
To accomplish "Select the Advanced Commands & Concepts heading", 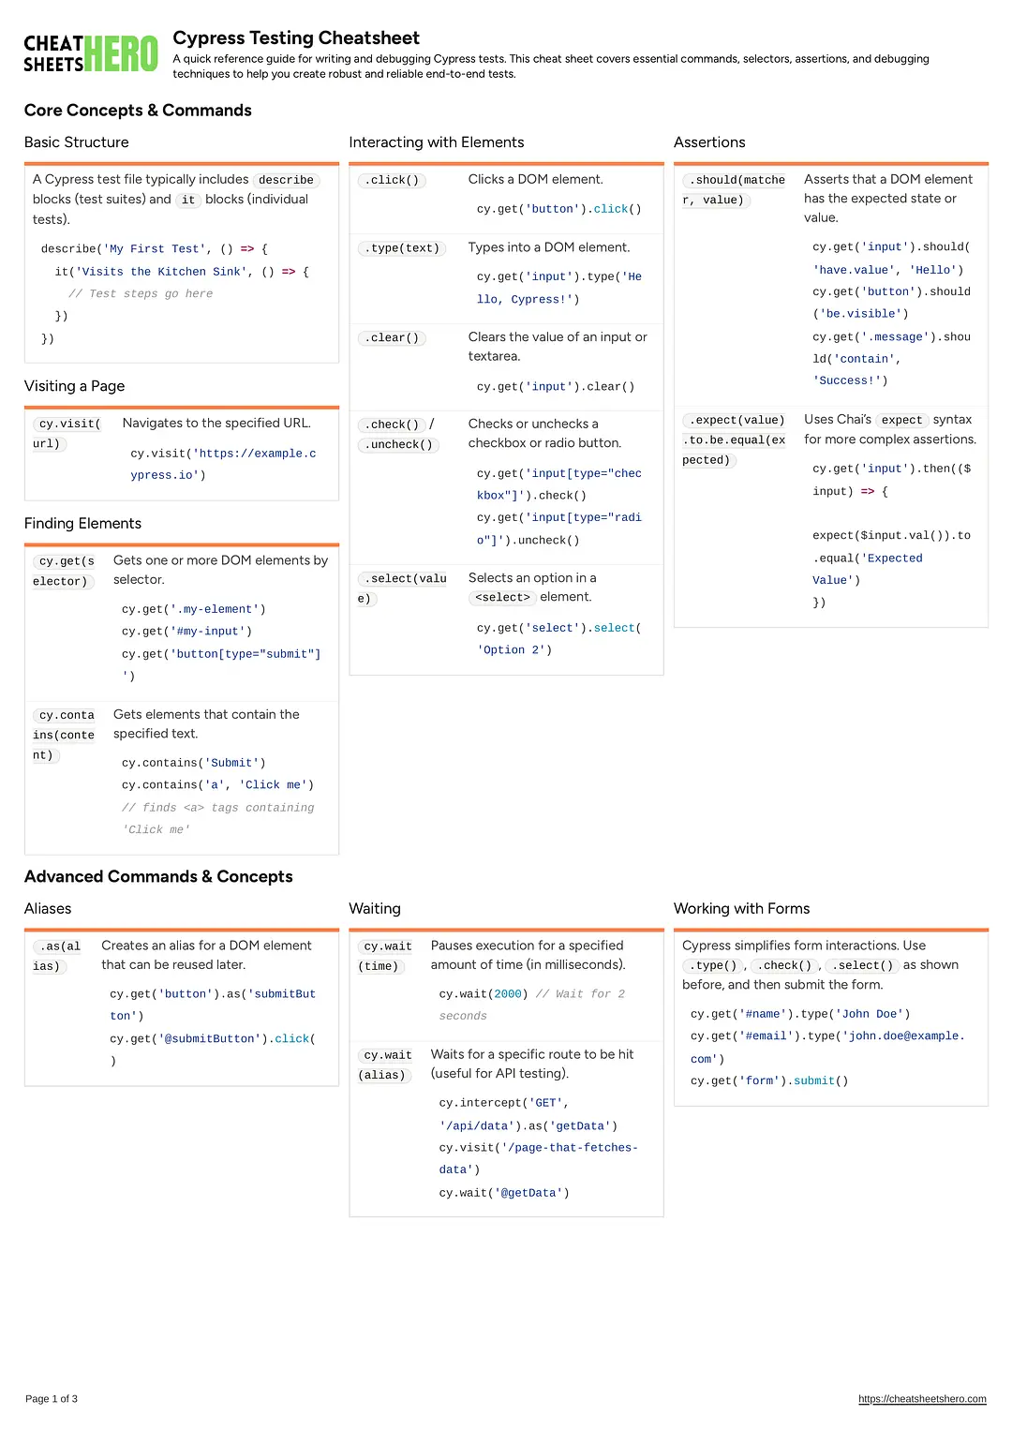I will (158, 876).
